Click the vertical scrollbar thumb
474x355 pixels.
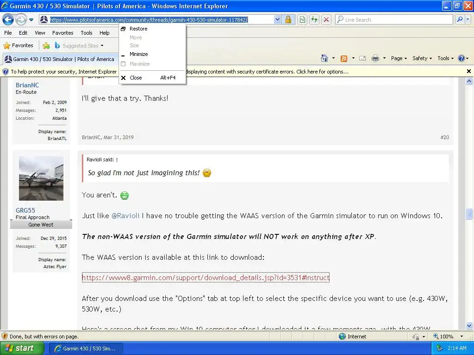[x=469, y=214]
